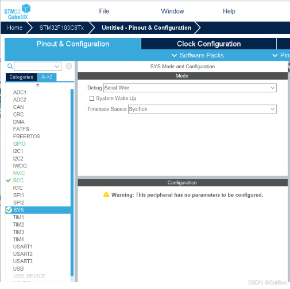Open the Window menu
Viewport: 290px width, 289px height.
pyautogui.click(x=172, y=11)
